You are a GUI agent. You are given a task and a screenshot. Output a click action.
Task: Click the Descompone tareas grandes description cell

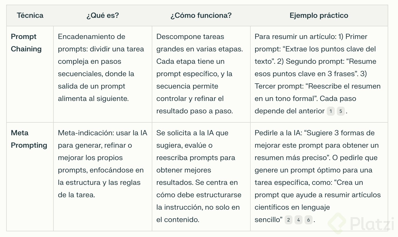click(200, 74)
